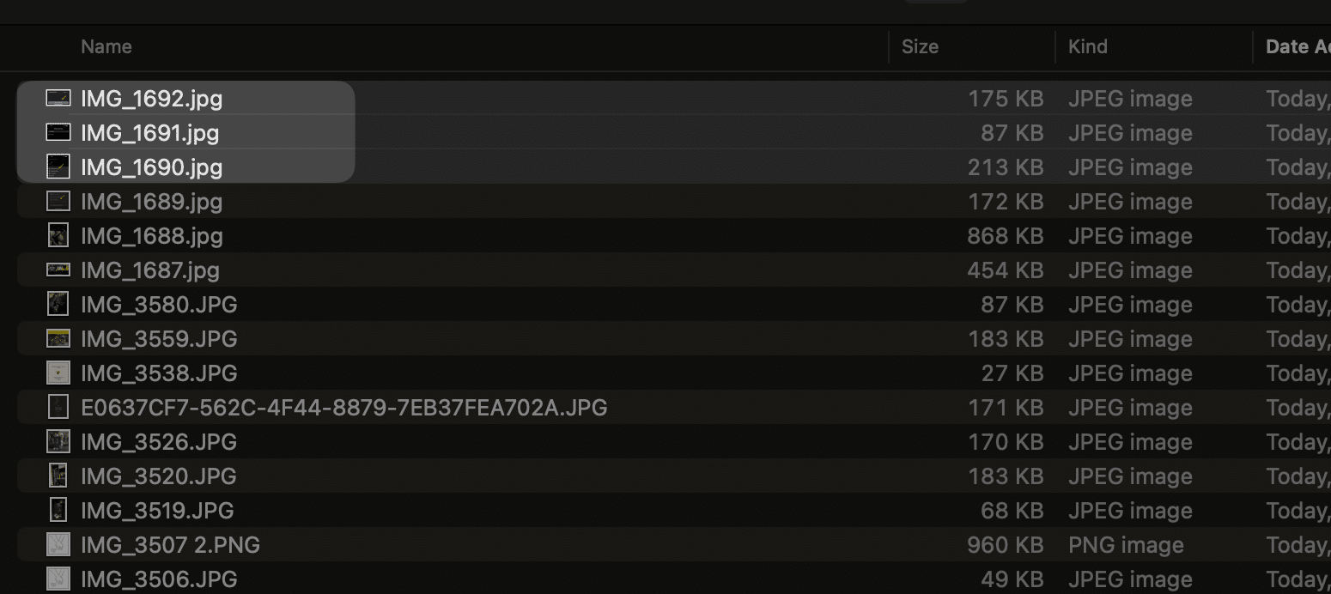Click the IMG_1692.jpg file thumbnail icon
The image size is (1331, 594).
point(58,99)
